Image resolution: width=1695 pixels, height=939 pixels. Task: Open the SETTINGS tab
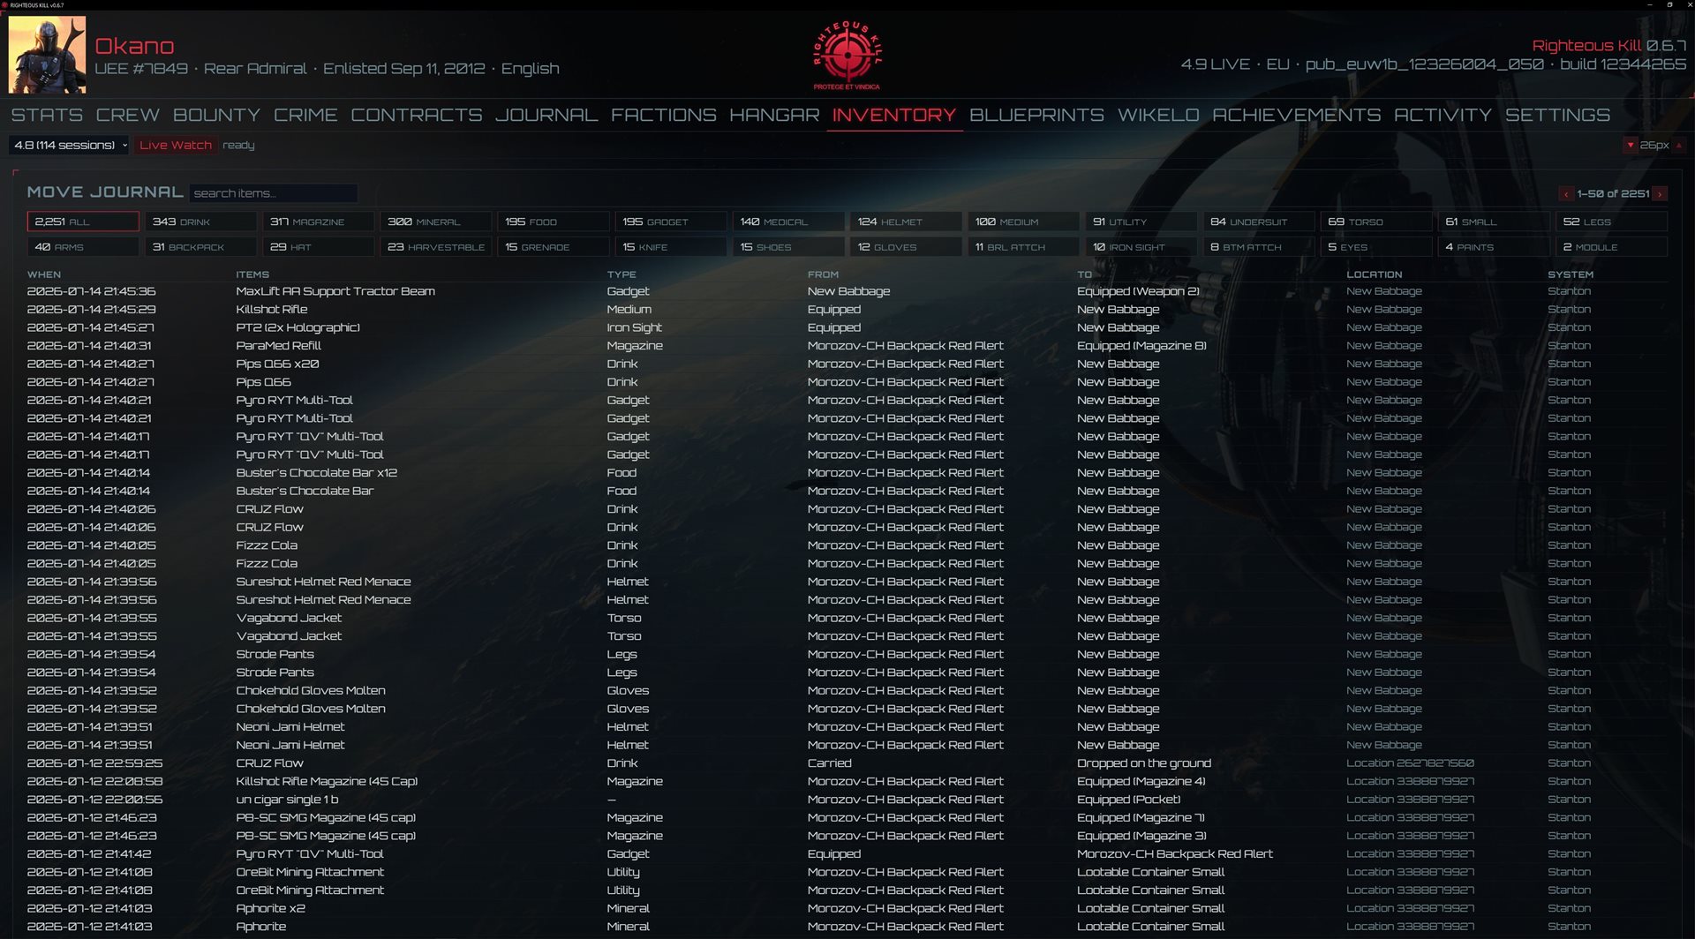coord(1557,115)
